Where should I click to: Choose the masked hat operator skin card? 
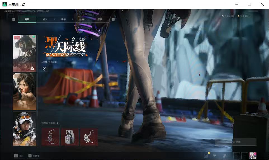25,53
